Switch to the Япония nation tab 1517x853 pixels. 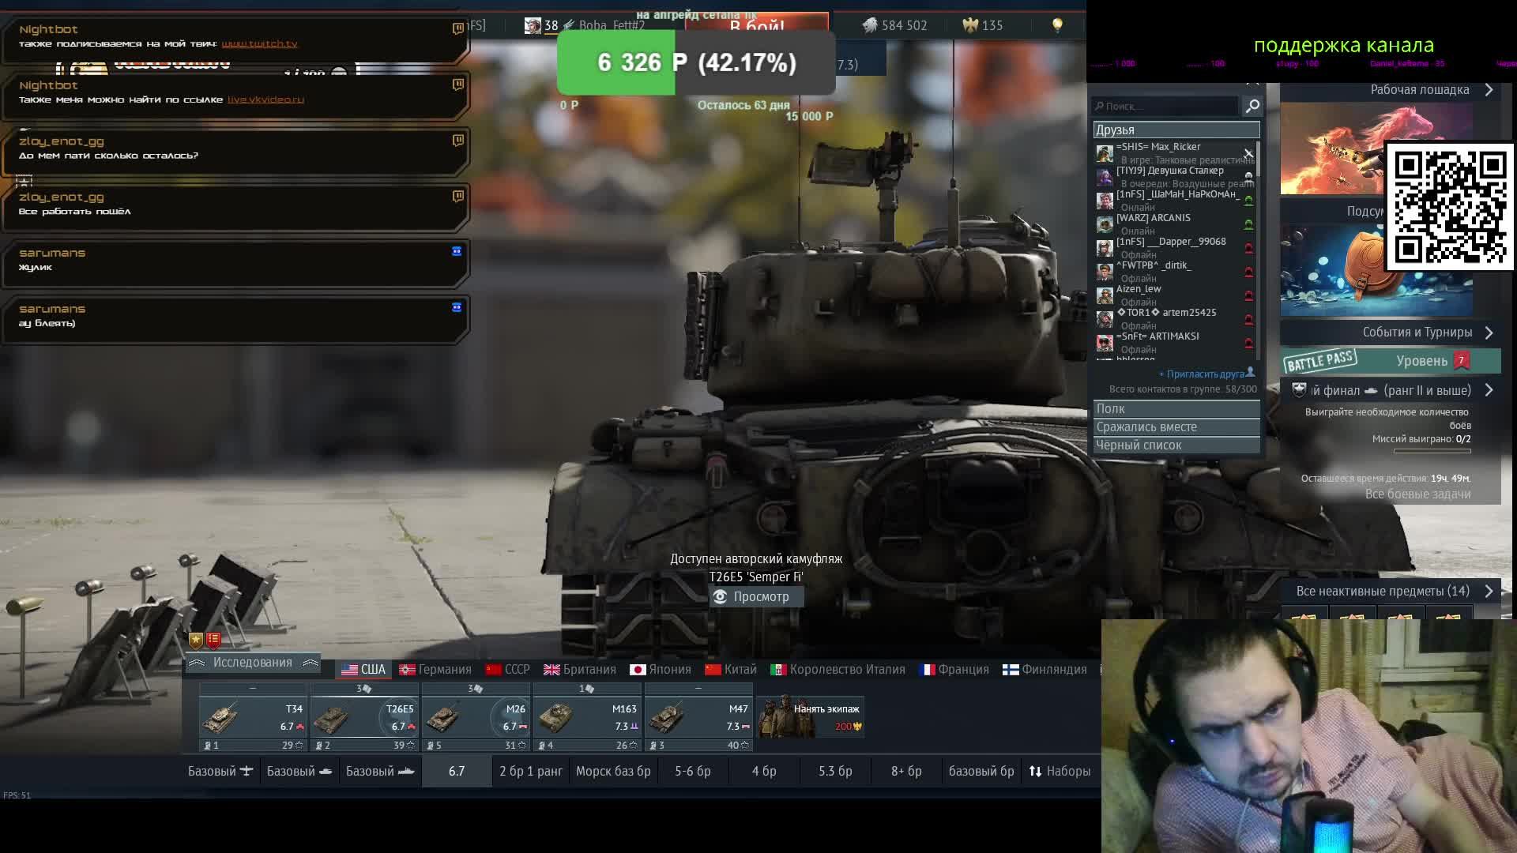pos(661,669)
